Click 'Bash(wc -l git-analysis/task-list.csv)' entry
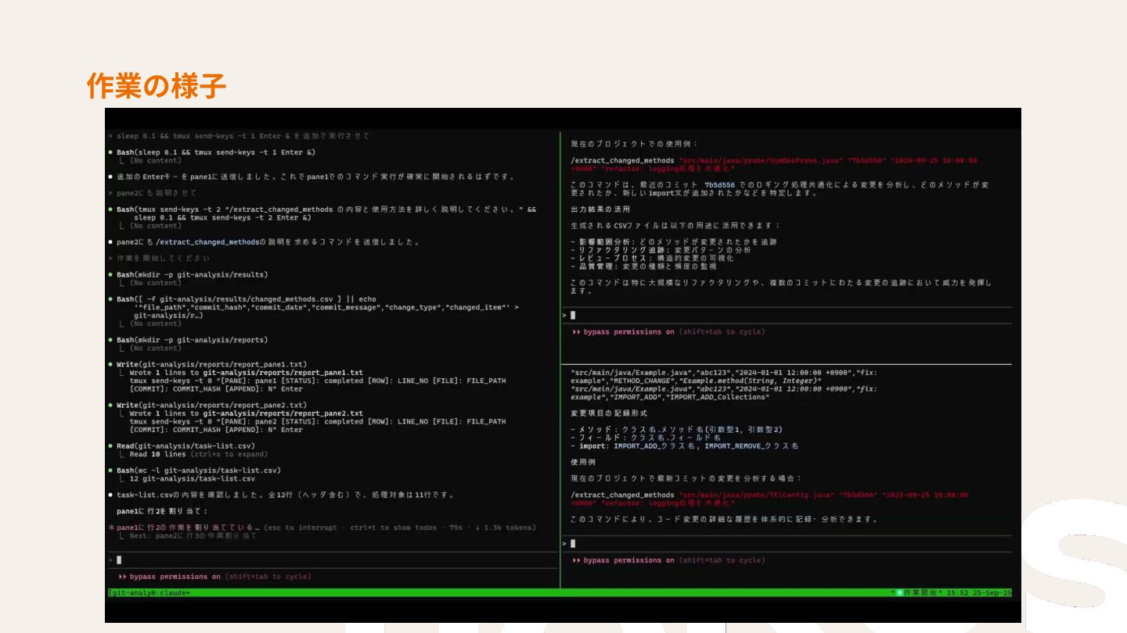The image size is (1127, 633). pos(199,470)
